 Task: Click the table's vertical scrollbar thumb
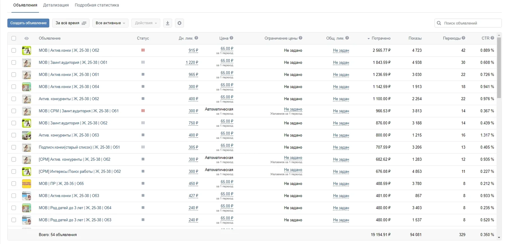(x=499, y=68)
